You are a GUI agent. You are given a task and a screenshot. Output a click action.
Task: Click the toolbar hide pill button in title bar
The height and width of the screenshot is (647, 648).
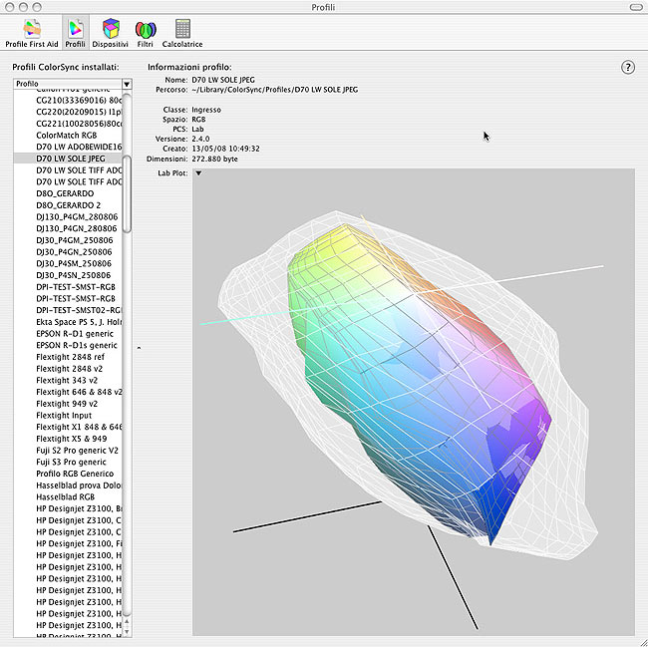[x=636, y=7]
